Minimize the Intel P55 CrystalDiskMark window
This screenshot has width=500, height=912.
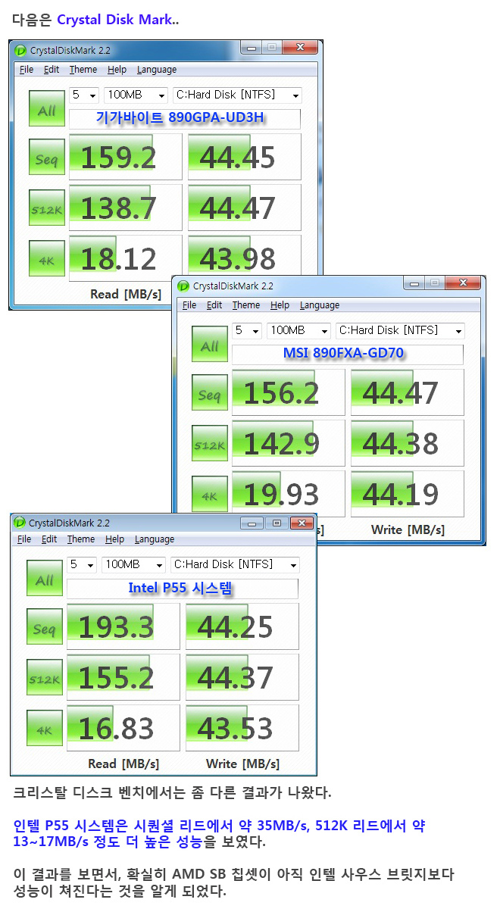pos(252,523)
